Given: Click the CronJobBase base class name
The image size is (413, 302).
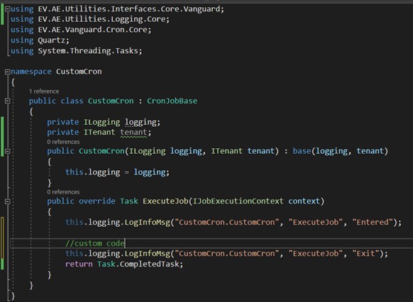Looking at the screenshot, I should [172, 101].
